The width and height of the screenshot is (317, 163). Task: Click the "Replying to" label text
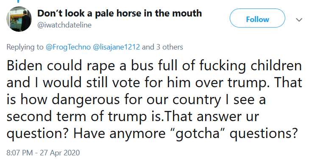tap(25, 47)
